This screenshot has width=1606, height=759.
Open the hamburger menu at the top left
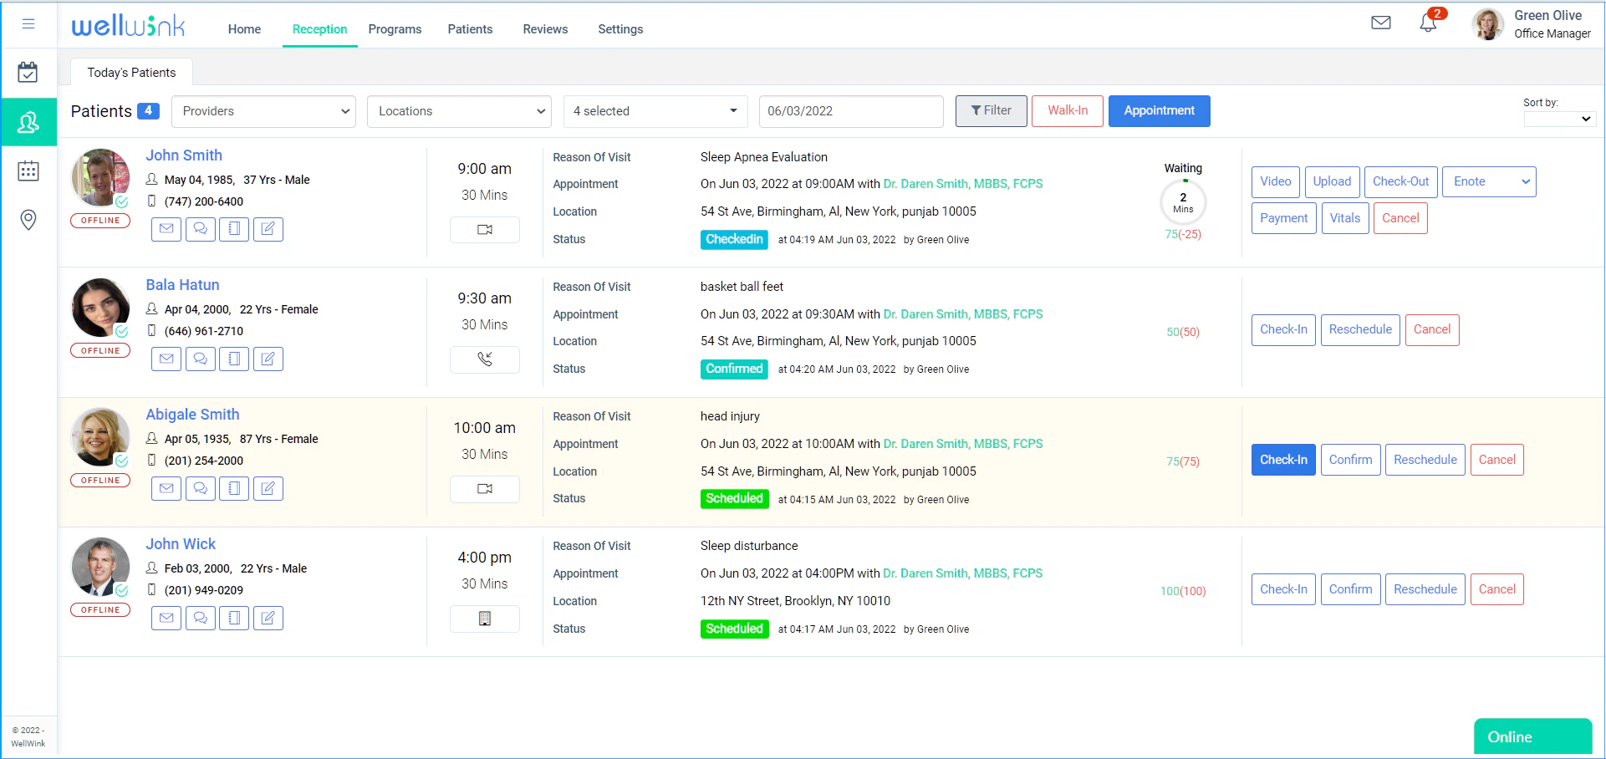coord(28,23)
